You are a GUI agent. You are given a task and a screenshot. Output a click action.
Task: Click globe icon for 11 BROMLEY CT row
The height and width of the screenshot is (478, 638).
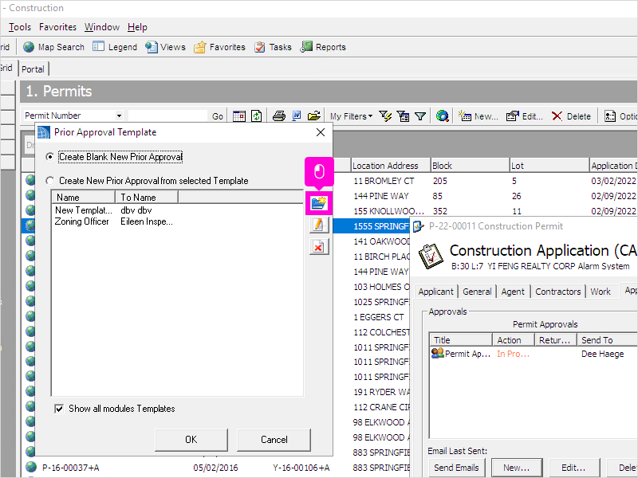point(30,180)
